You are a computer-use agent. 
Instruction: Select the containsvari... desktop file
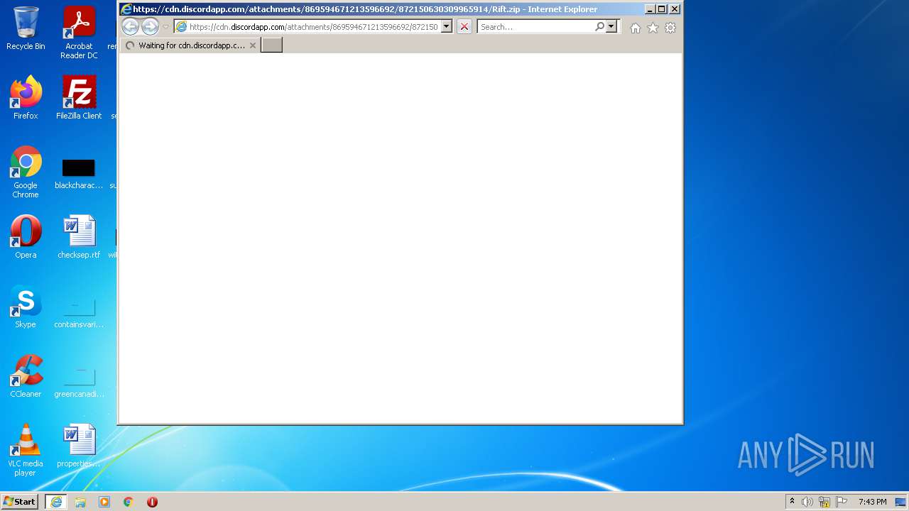(79, 312)
